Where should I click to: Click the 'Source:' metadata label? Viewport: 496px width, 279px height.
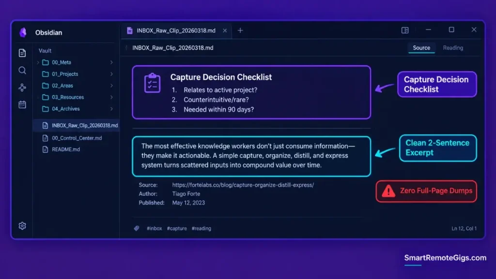pyautogui.click(x=148, y=185)
